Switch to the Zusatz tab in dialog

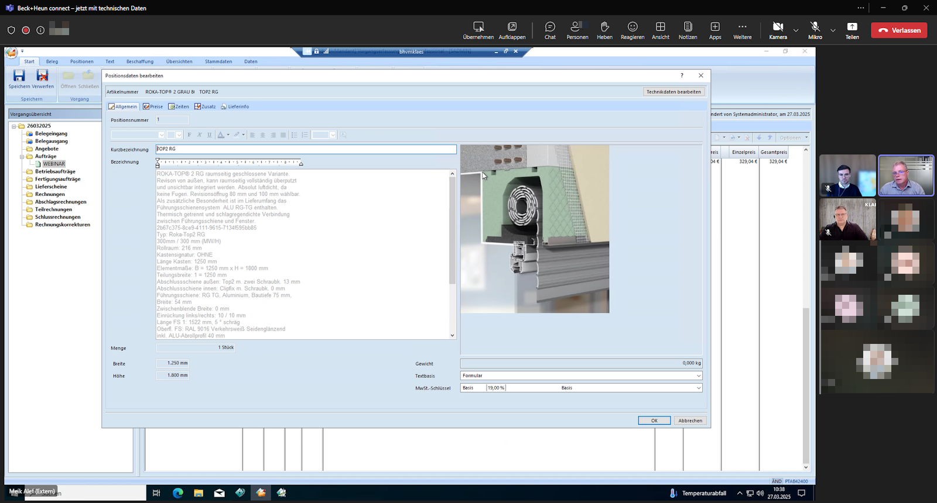[x=205, y=106]
